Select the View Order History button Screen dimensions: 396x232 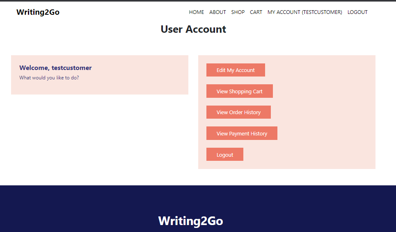coord(238,112)
